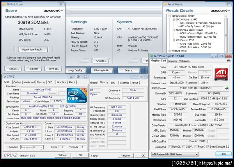234x167 pixels.
Task: Click the Intel Core i7 logo in CPU-Z
Action: click(x=77, y=95)
